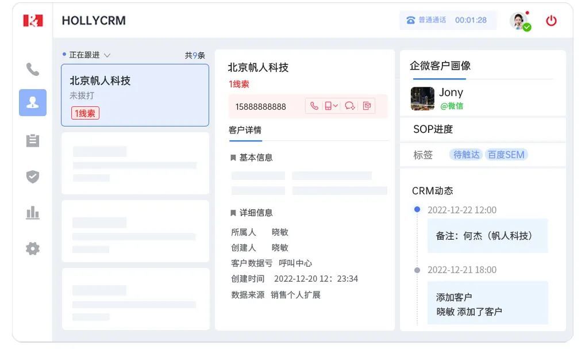
Task: Click the chat message icon beside phone number
Action: pos(349,106)
